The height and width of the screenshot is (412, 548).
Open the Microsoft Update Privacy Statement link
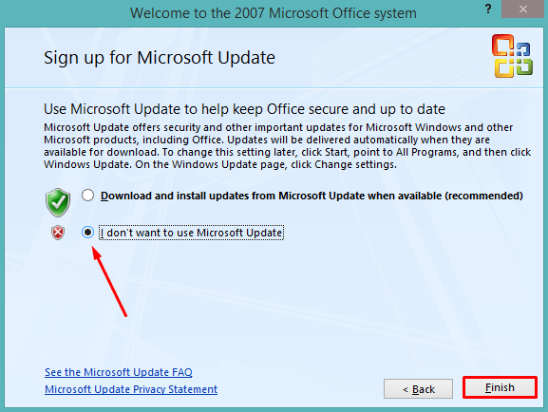click(131, 389)
